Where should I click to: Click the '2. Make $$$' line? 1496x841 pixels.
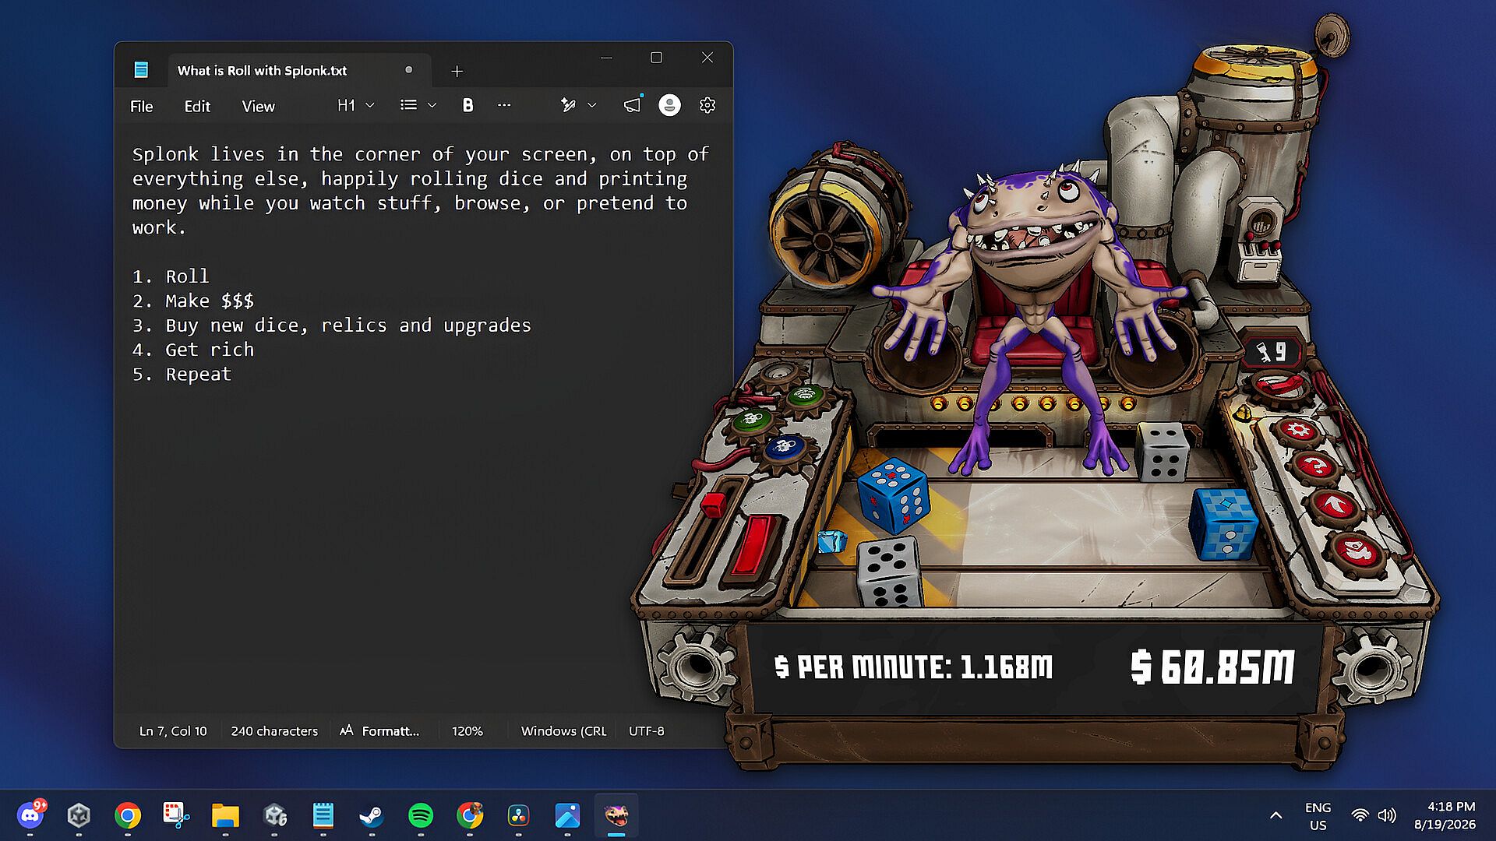click(193, 301)
